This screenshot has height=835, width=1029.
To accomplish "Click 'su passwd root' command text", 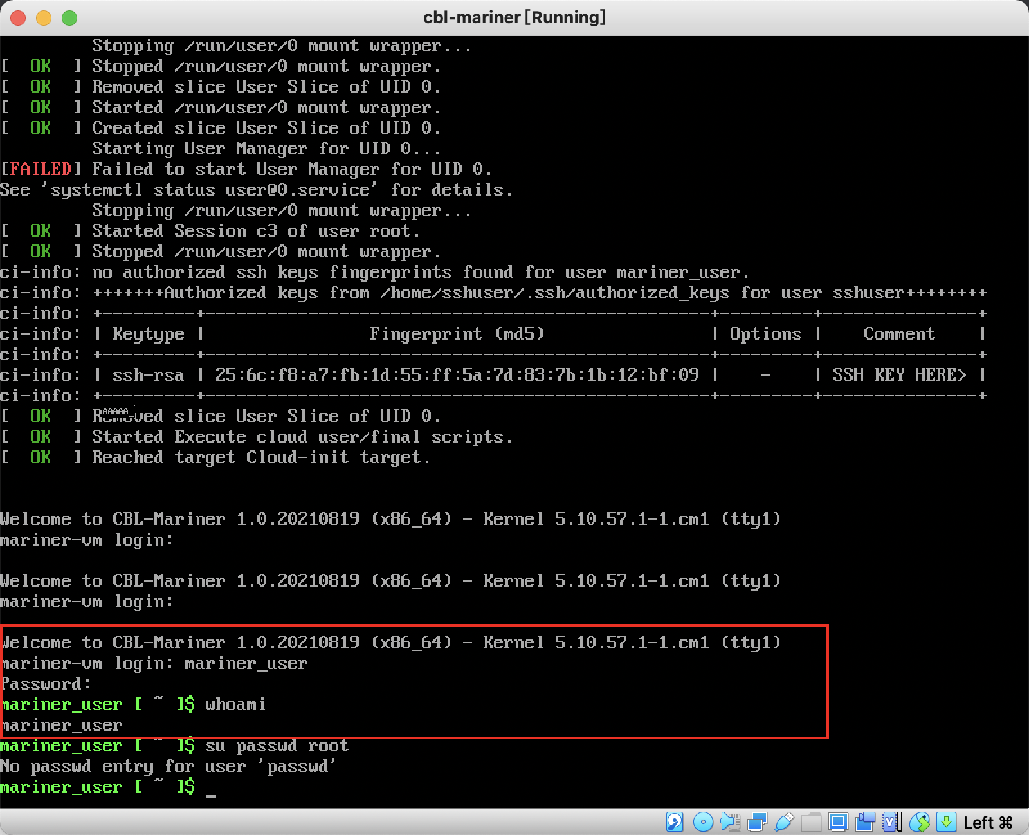I will (277, 746).
